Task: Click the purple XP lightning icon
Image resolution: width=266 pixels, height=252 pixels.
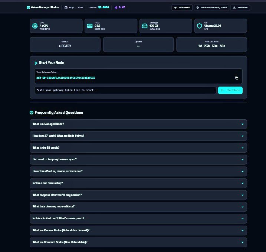Action: (116, 7)
